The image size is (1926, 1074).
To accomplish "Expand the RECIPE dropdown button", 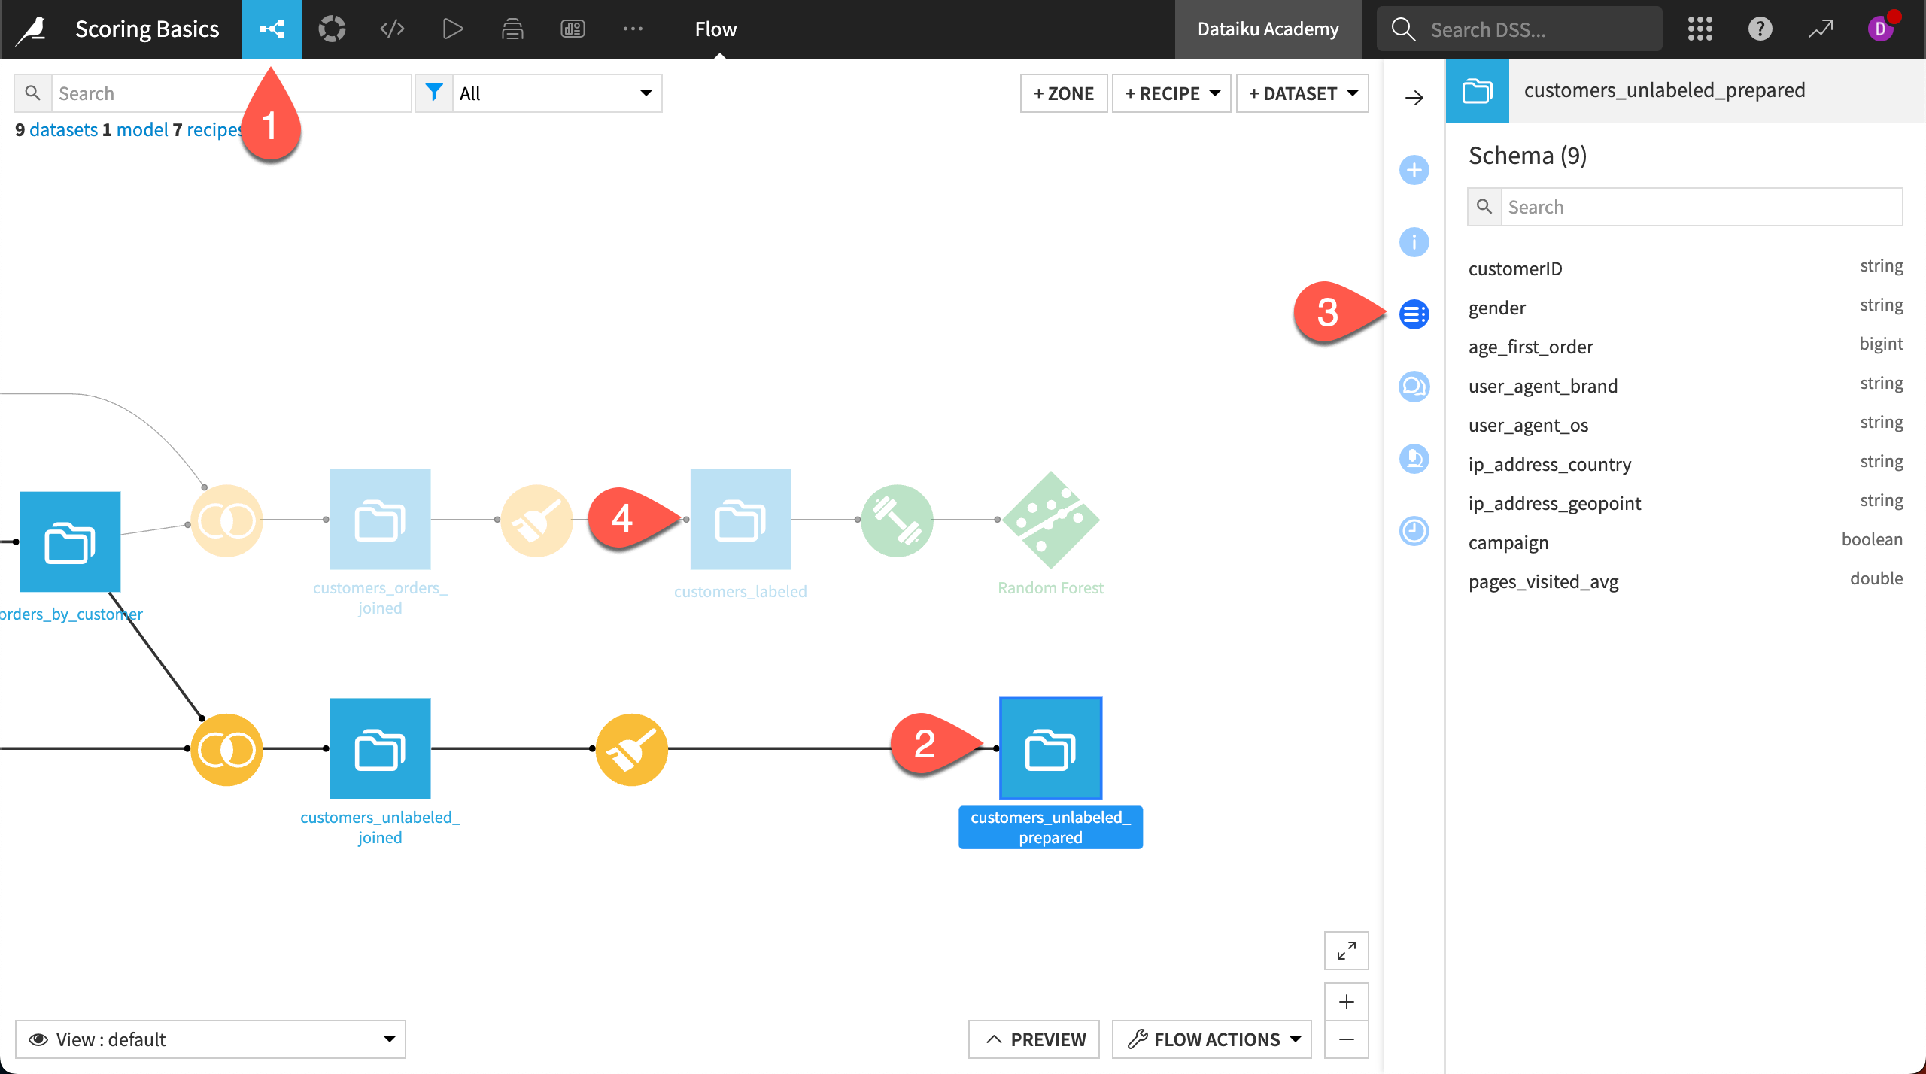I will pos(1171,93).
